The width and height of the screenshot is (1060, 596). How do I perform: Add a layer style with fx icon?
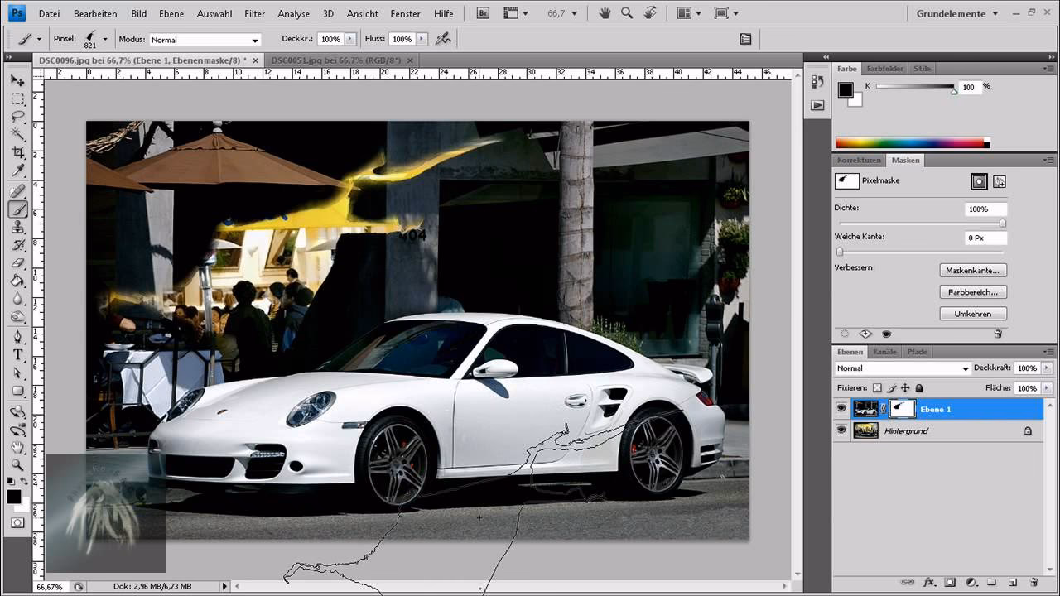tap(930, 582)
